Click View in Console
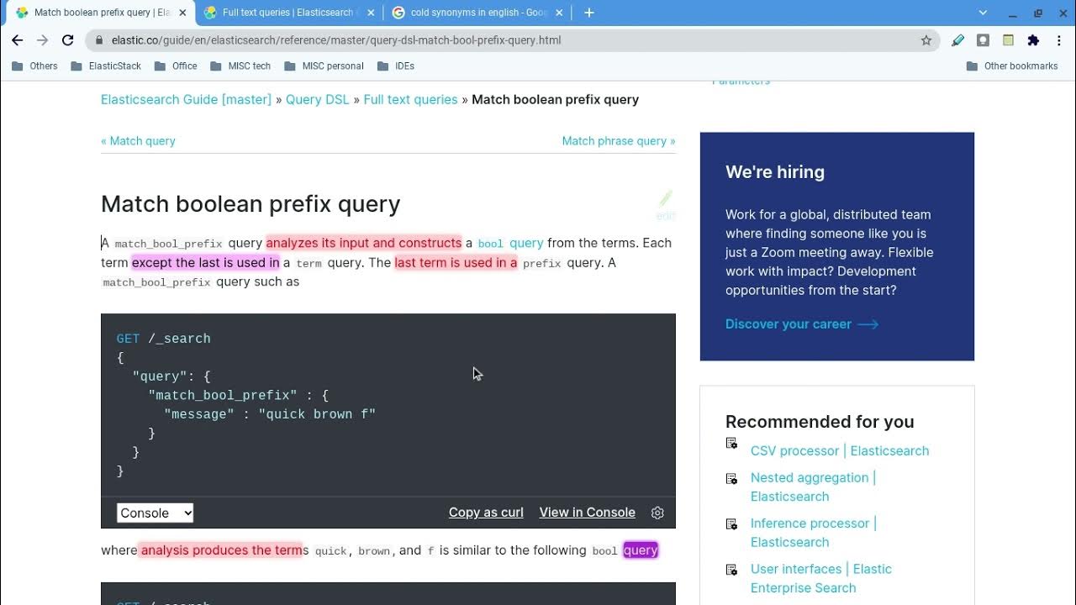Image resolution: width=1076 pixels, height=605 pixels. [587, 512]
